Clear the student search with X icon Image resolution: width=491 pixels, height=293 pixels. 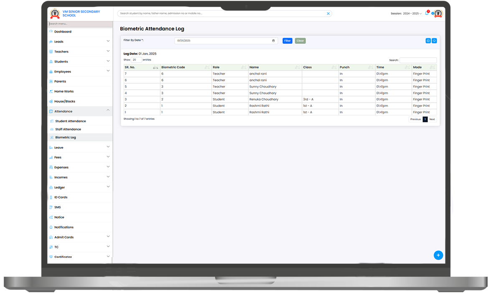coord(328,13)
